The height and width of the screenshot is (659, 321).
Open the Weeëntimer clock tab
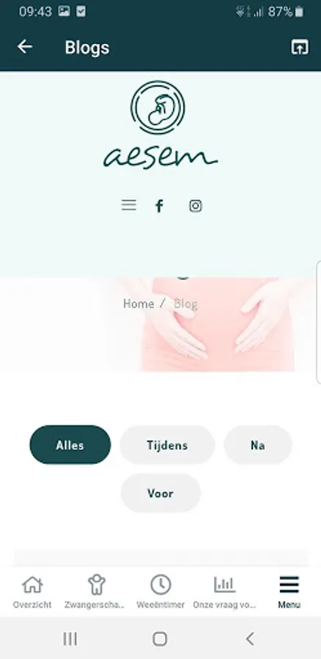coord(160,592)
